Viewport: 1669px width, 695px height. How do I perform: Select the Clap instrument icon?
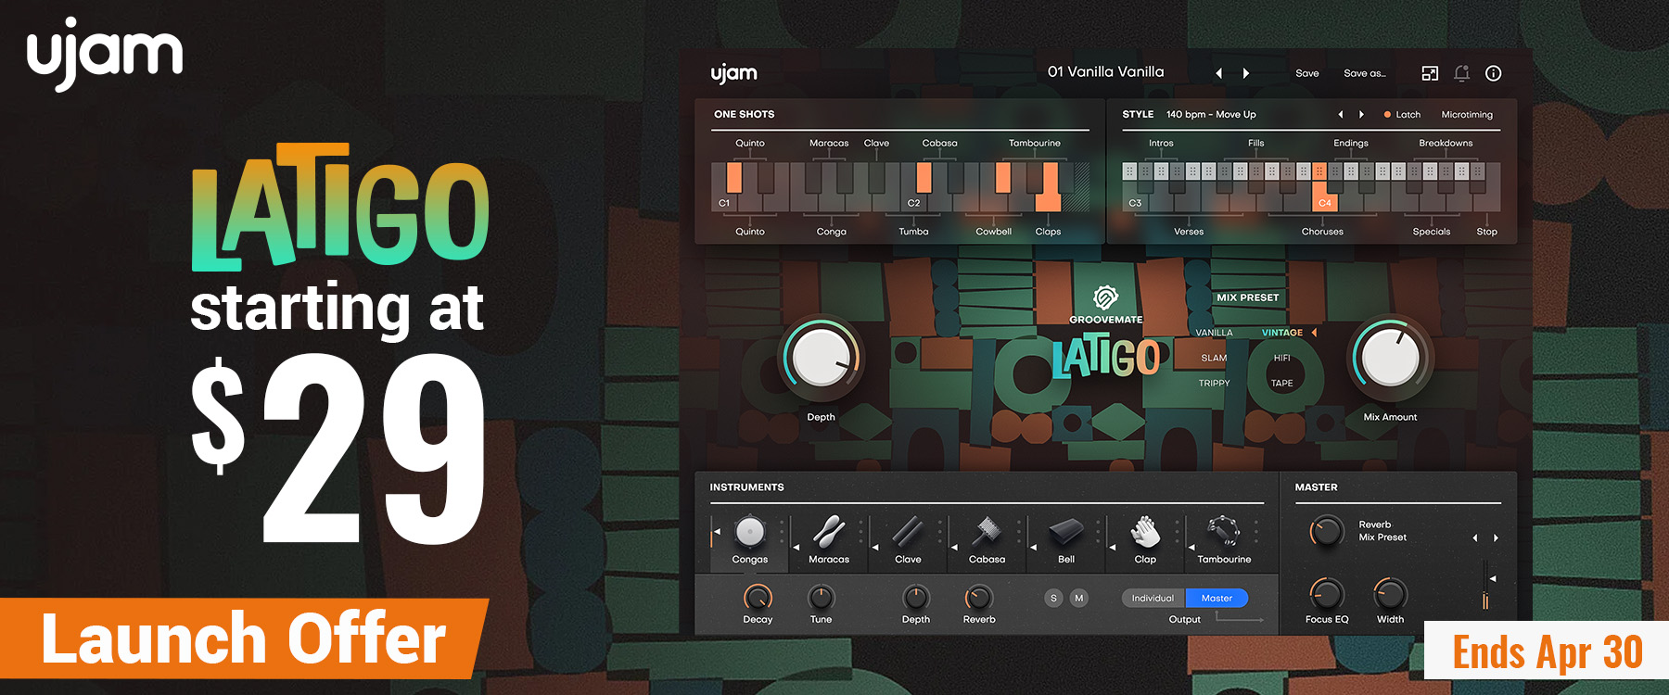1145,533
